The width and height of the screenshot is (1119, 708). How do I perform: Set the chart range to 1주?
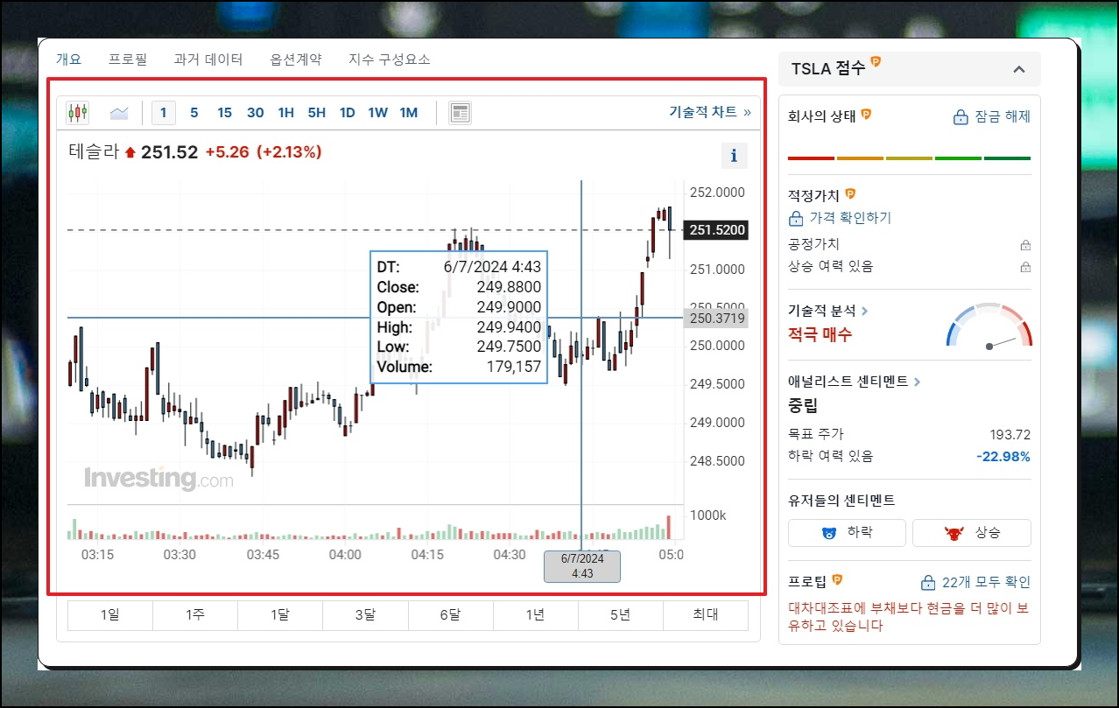pyautogui.click(x=195, y=615)
